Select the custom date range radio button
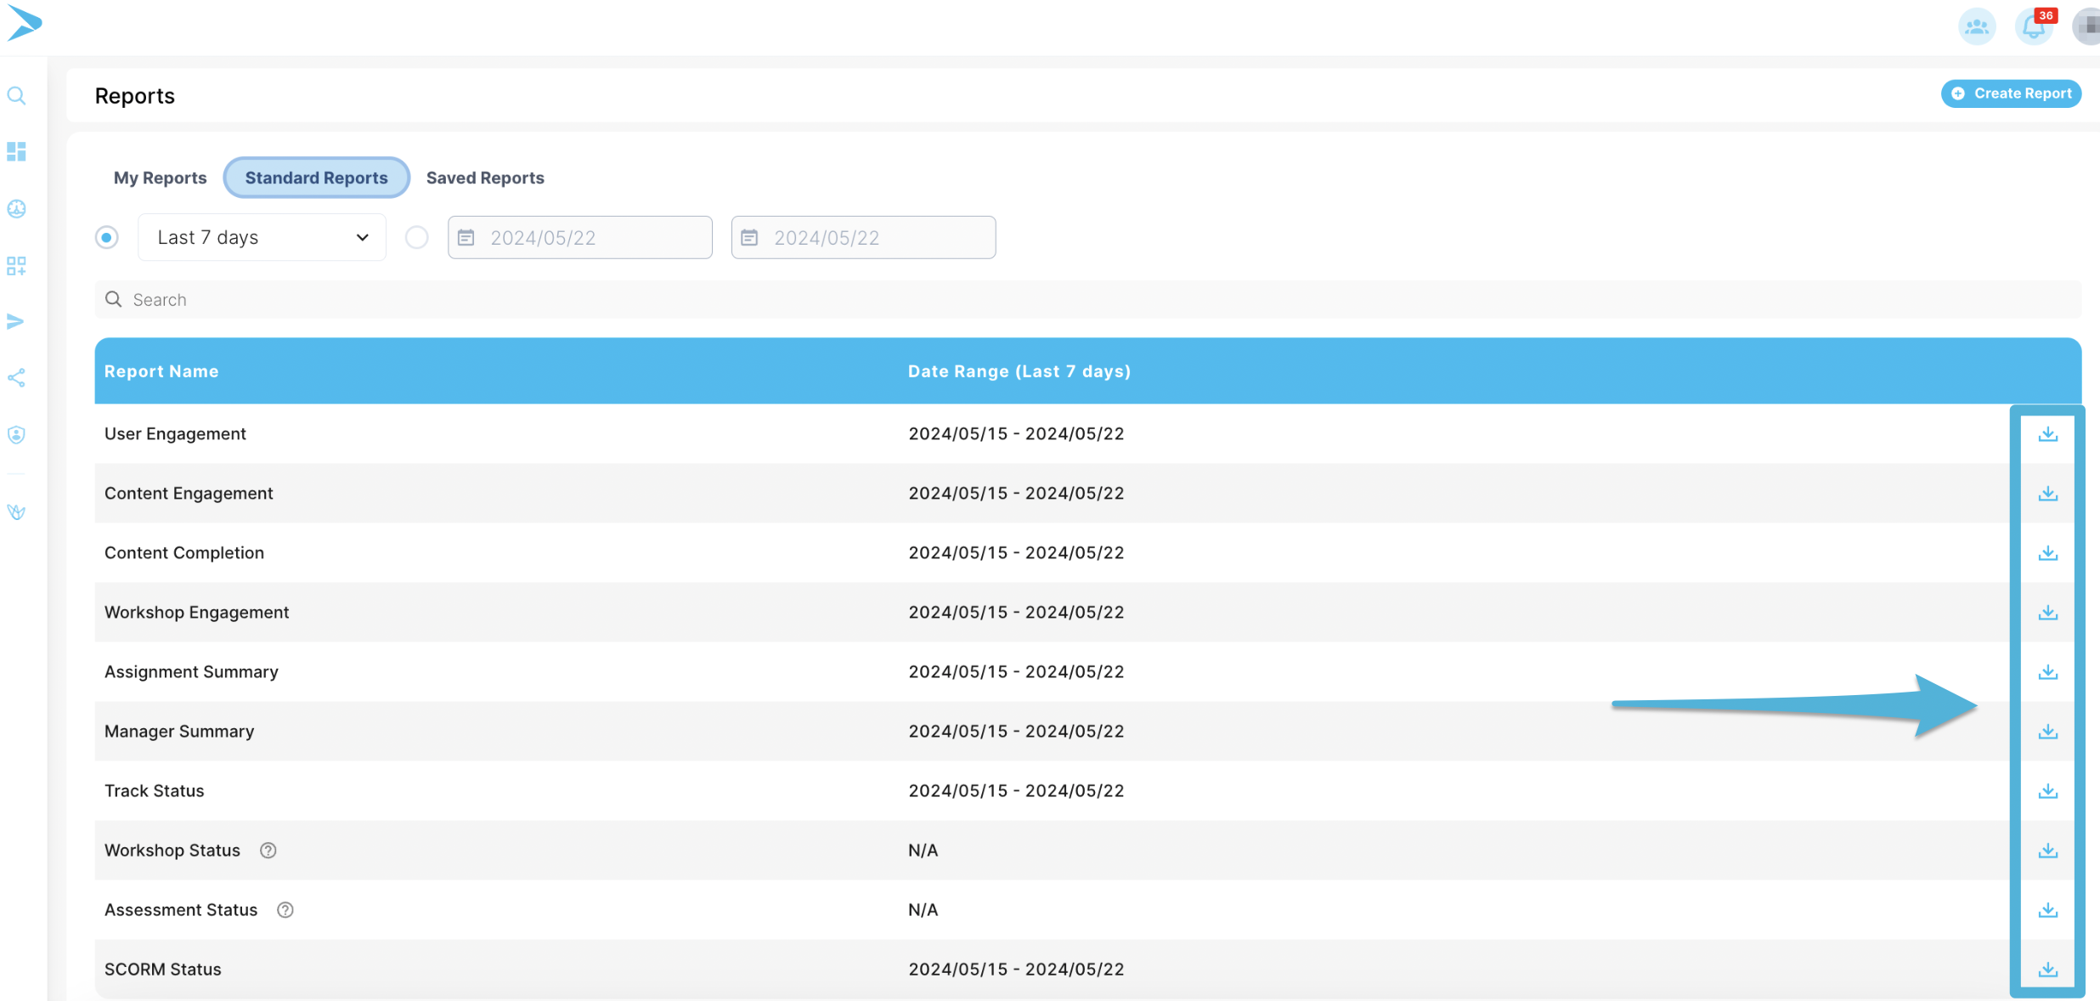2100x1001 pixels. (x=416, y=237)
